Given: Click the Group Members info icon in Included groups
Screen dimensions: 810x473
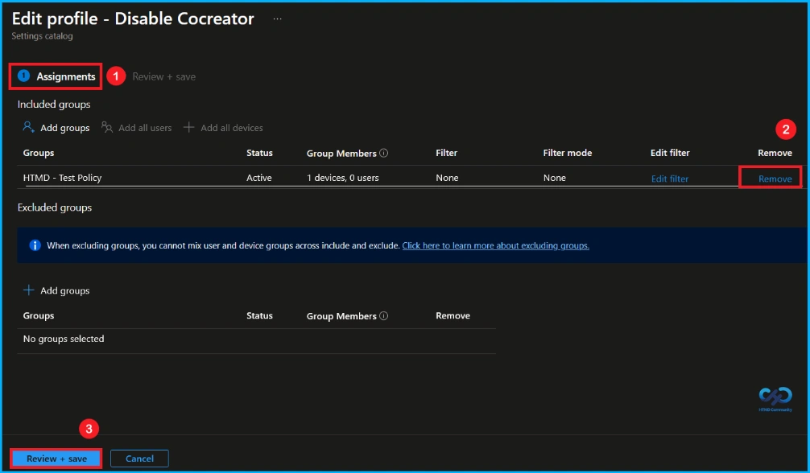Looking at the screenshot, I should pyautogui.click(x=384, y=153).
